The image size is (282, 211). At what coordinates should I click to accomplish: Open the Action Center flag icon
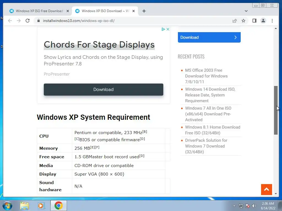248,206
